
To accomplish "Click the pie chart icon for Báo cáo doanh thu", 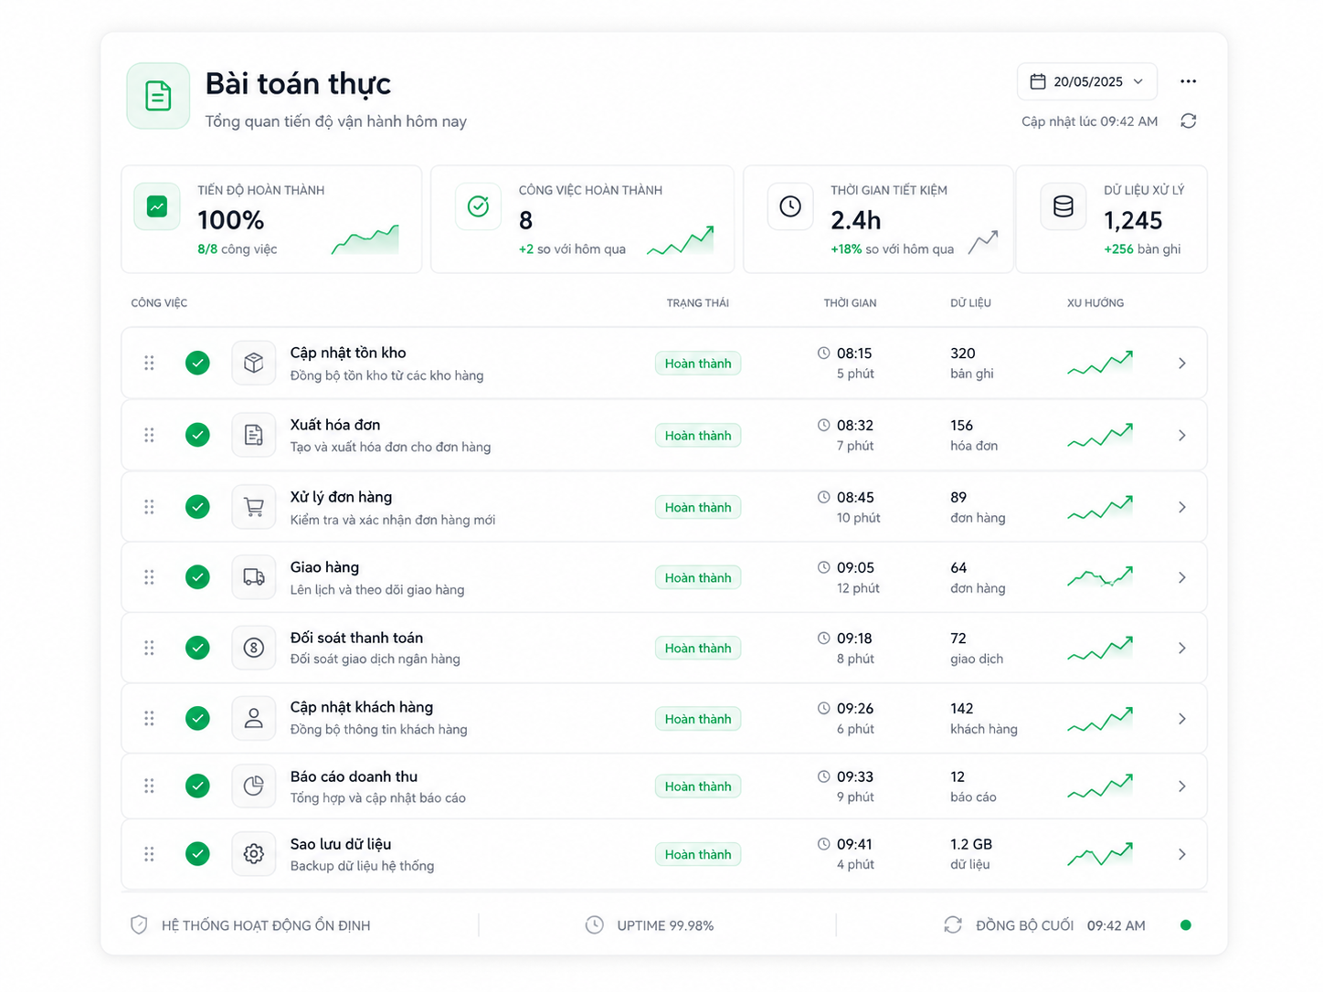I will pos(254,786).
